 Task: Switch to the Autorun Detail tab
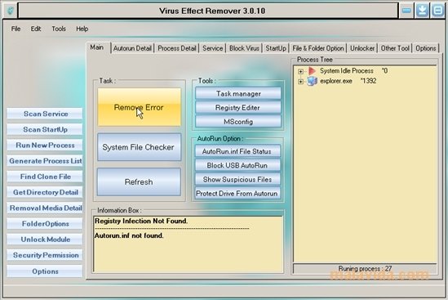132,48
